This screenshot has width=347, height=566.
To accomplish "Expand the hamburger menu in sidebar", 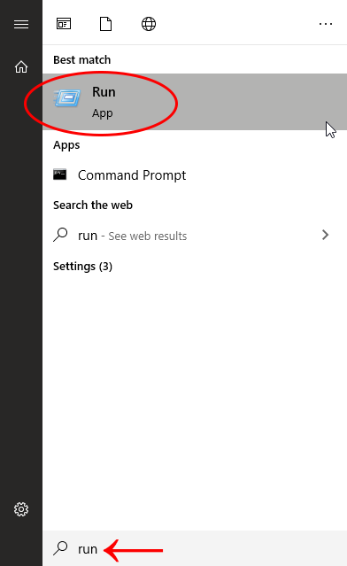I will click(x=21, y=24).
